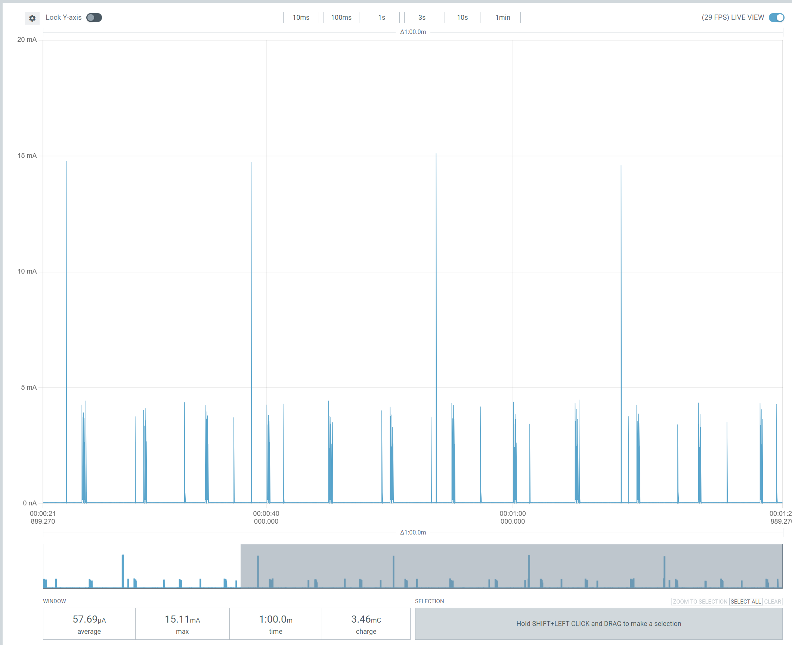This screenshot has width=792, height=645.
Task: Choose the 1min time window
Action: 502,18
